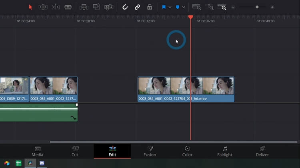Click the audio clip fade handle
Viewport: 300px width, 168px height.
pyautogui.click(x=77, y=105)
